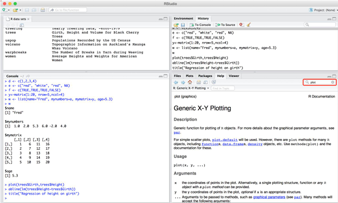338x203 pixels.
Task: Select the History tab
Action: 203,19
